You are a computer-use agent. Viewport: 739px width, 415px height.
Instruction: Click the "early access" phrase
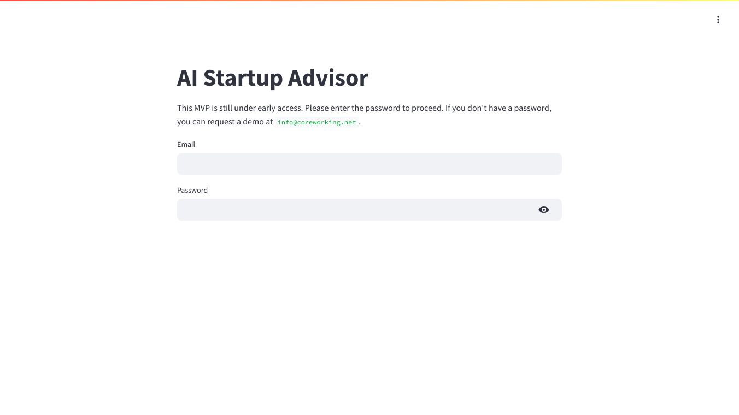point(279,108)
